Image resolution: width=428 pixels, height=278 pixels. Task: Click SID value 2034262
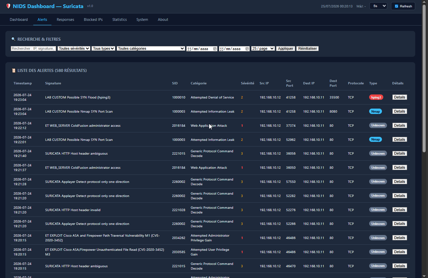[x=179, y=238]
